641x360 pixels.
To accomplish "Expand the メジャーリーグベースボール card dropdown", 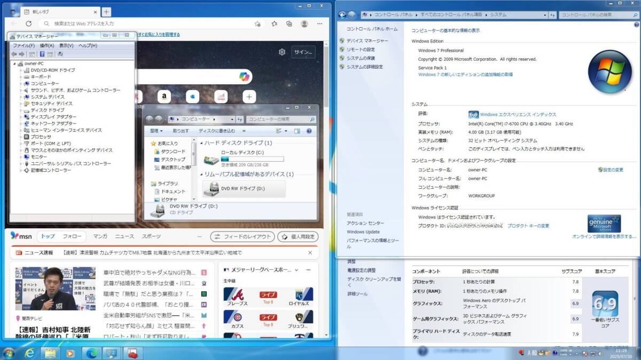I will (297, 270).
